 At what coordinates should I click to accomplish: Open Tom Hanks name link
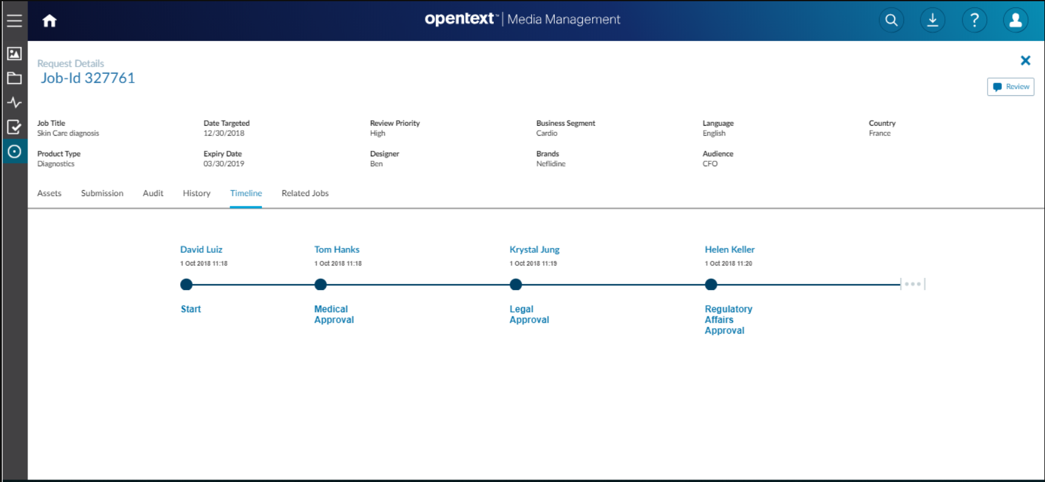click(337, 249)
